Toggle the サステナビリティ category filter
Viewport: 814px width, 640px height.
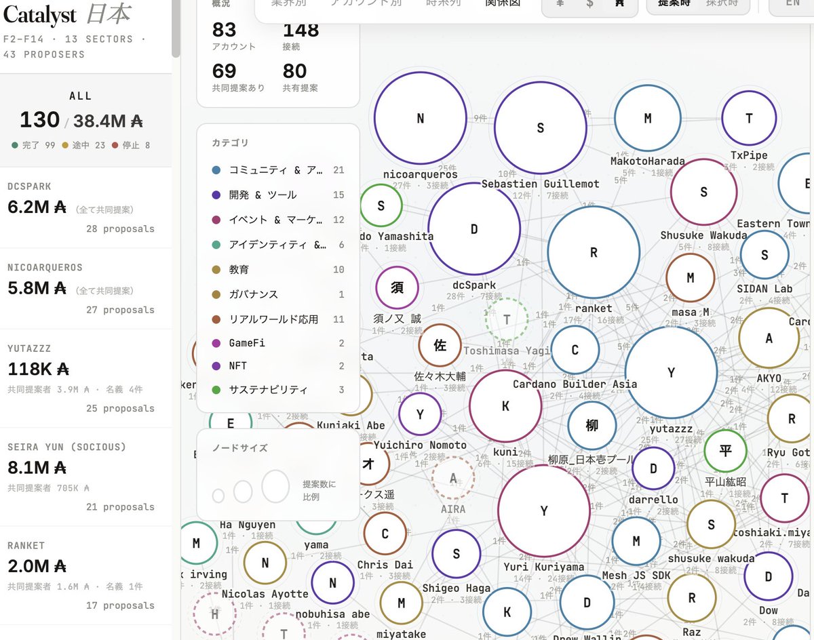pyautogui.click(x=278, y=390)
